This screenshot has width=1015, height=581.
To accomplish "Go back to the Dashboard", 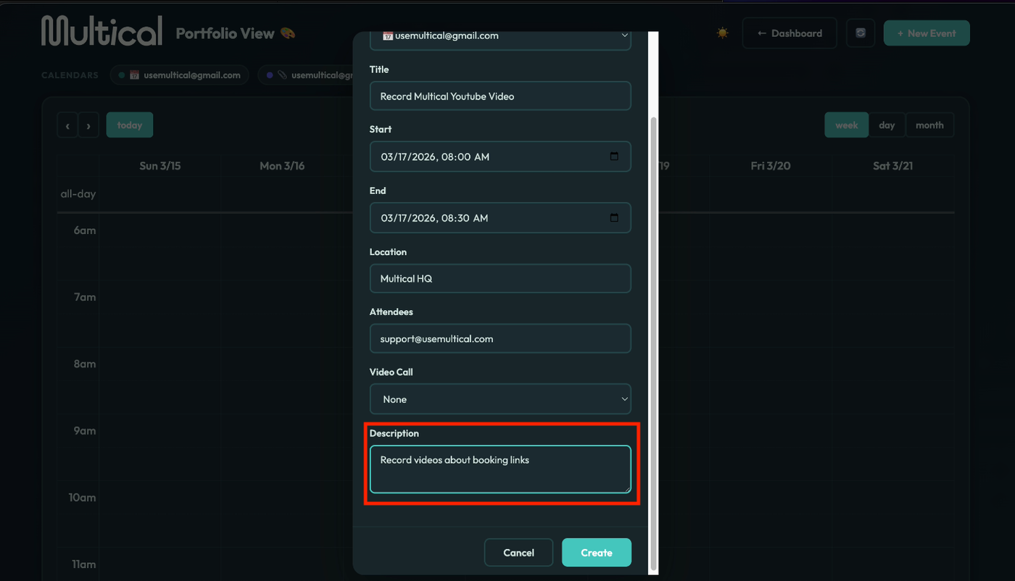I will coord(790,33).
